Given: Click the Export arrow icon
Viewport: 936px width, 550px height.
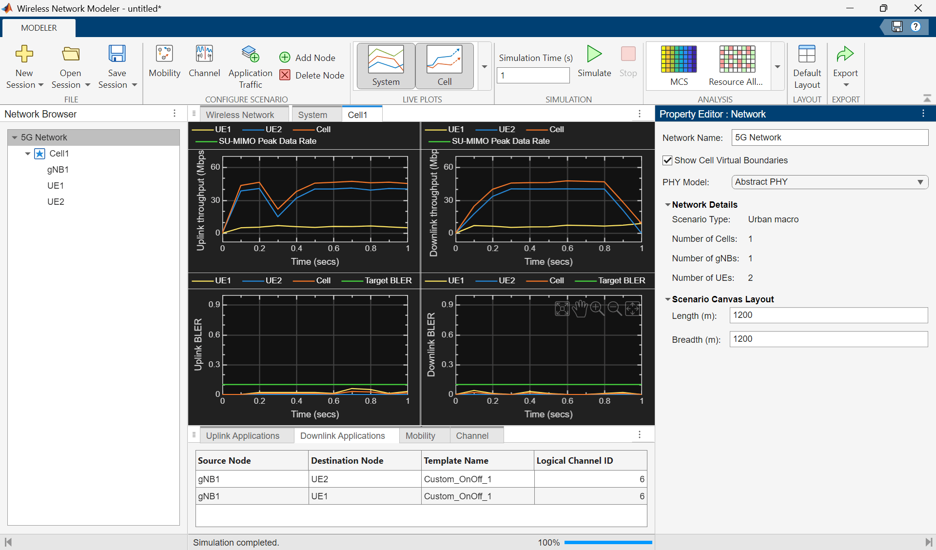Looking at the screenshot, I should (x=845, y=54).
